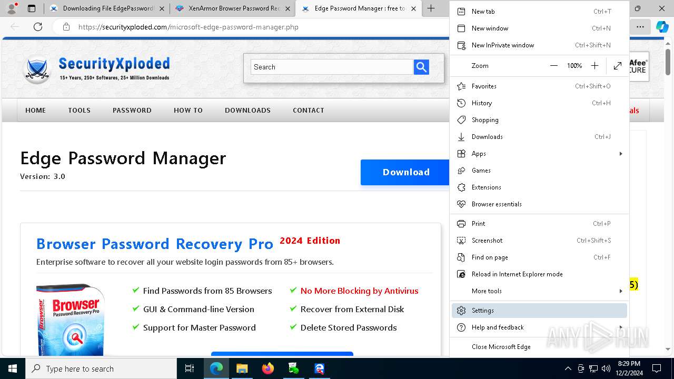This screenshot has width=674, height=379.
Task: Click the refresh page icon
Action: 38,27
